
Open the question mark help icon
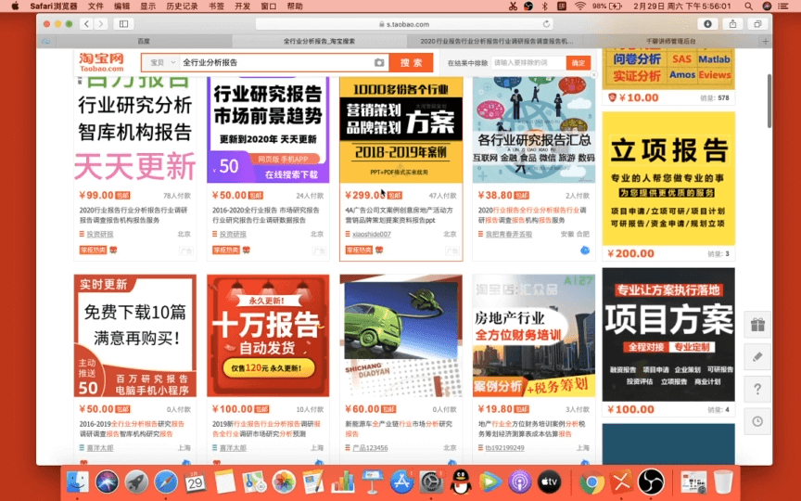757,389
